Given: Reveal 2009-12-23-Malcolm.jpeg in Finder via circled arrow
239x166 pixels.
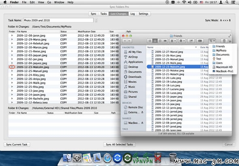Looking at the screenshot, I should point(12,67).
